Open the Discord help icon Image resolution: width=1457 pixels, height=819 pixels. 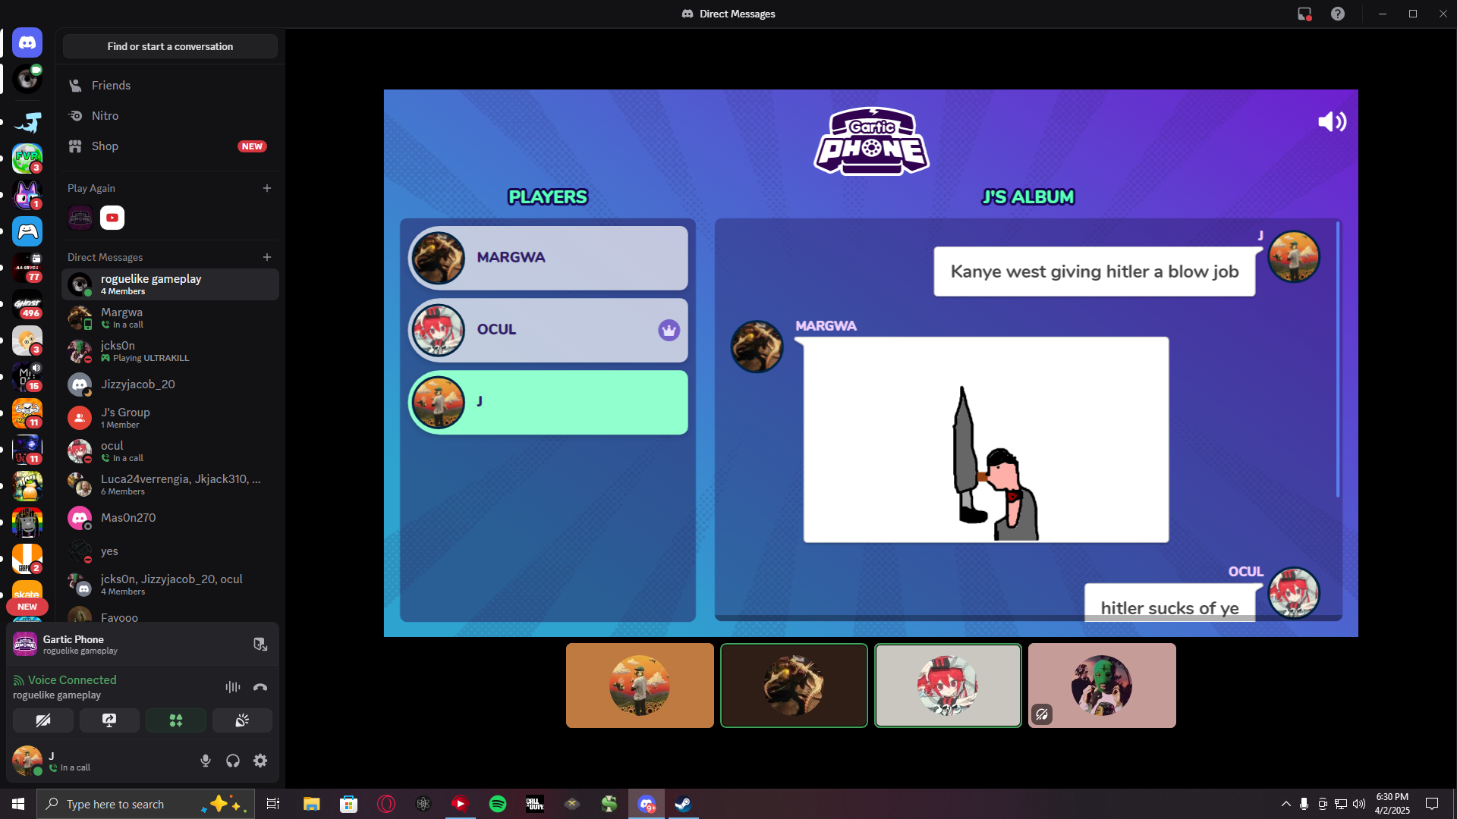tap(1338, 14)
